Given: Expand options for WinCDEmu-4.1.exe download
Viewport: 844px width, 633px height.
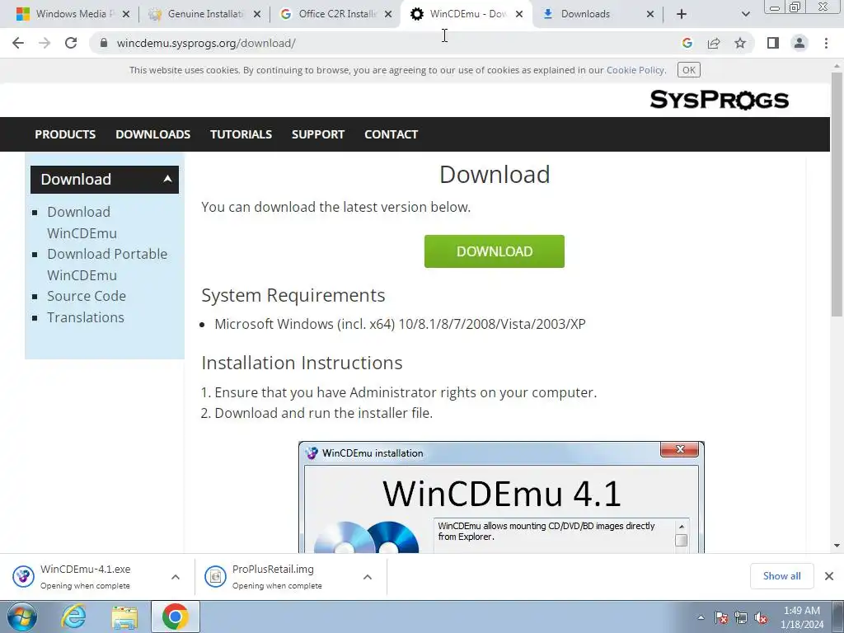Looking at the screenshot, I should (x=176, y=577).
